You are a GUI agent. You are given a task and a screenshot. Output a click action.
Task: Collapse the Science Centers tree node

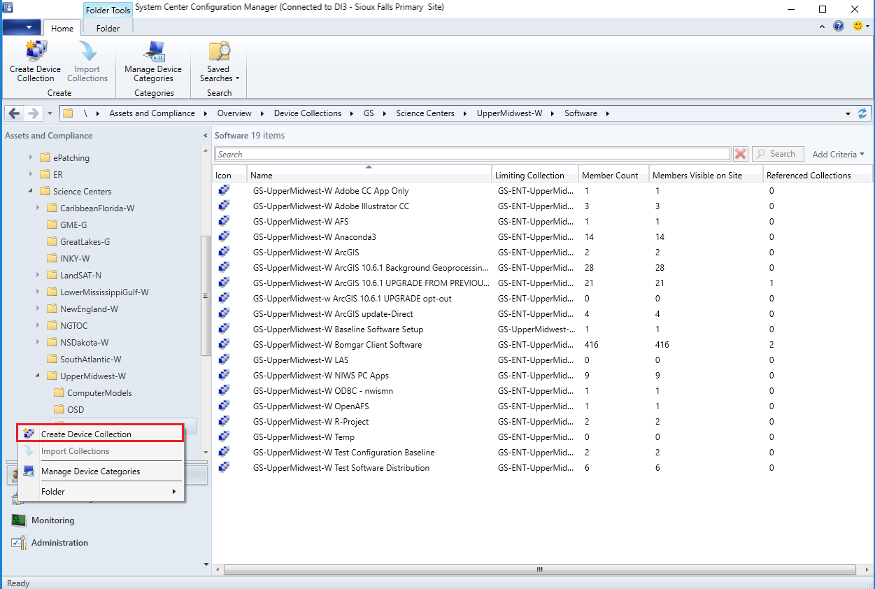(31, 191)
